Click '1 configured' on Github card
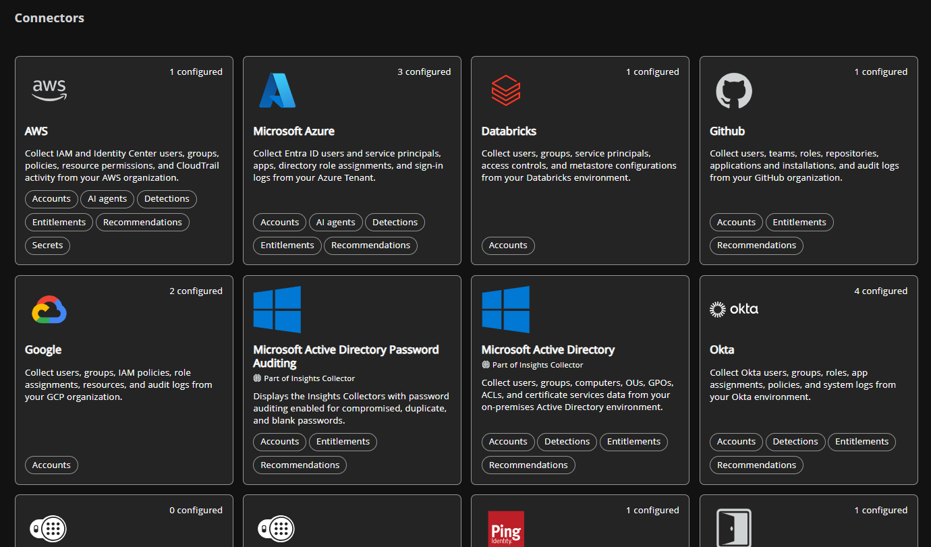Screen dimensions: 931x547 pyautogui.click(x=880, y=71)
